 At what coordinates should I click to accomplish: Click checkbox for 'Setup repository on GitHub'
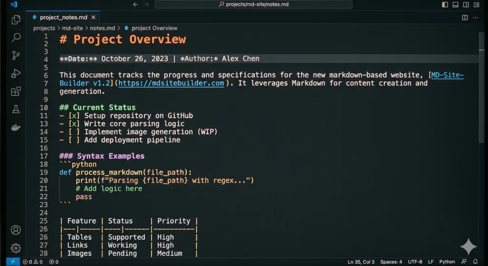pos(74,116)
